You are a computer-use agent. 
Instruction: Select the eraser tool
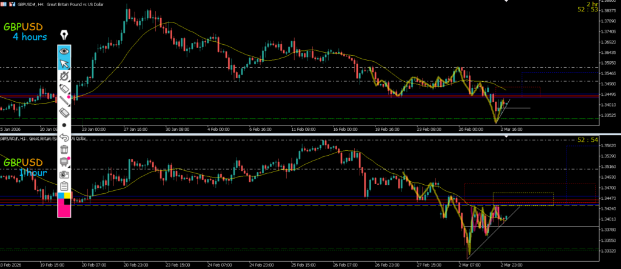[64, 112]
